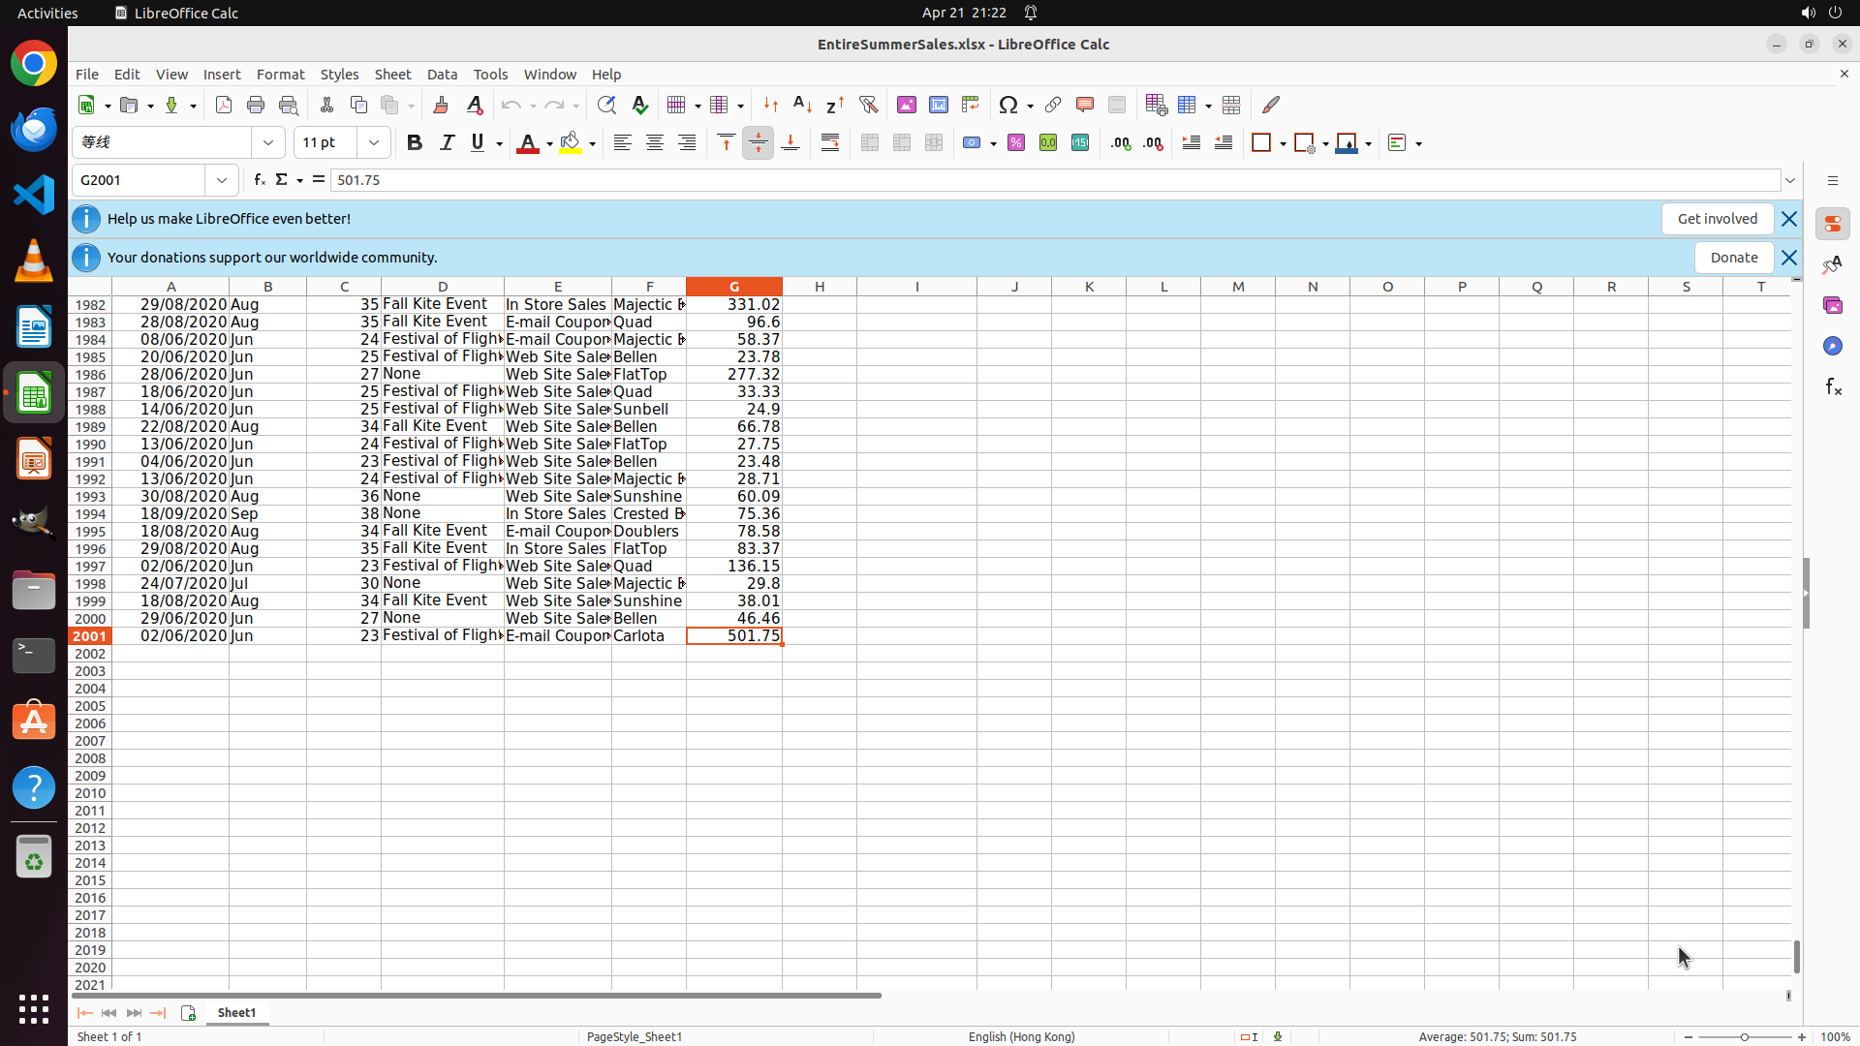Open Insert Chart tool
The width and height of the screenshot is (1860, 1046).
(x=938, y=105)
